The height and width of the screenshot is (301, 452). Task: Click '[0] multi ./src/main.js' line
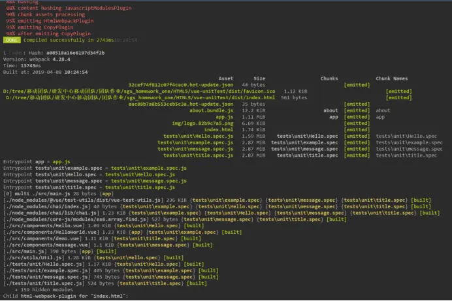click(x=58, y=193)
